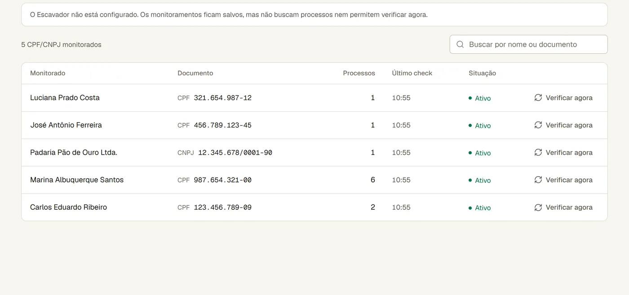Click Ativo status for Padaria Pão de Ouro
629x295 pixels.
point(480,153)
